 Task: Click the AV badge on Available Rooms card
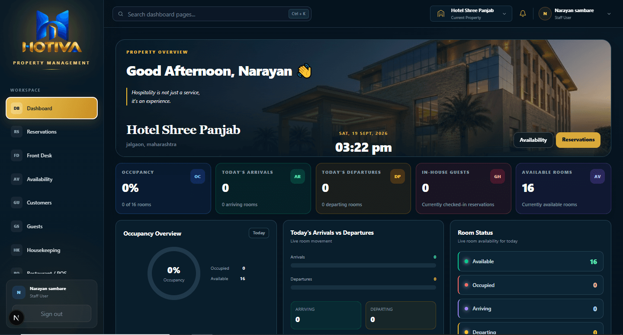coord(597,176)
